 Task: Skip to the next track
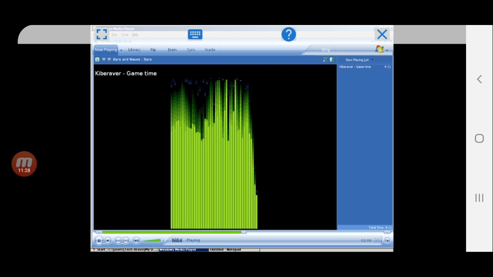tap(126, 240)
